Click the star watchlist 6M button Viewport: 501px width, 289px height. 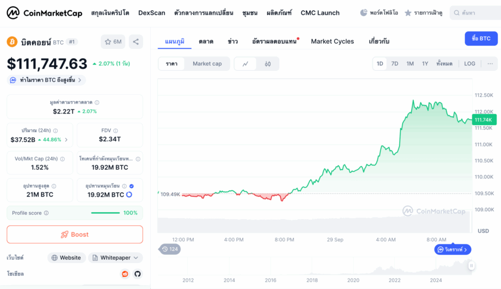[x=113, y=42]
